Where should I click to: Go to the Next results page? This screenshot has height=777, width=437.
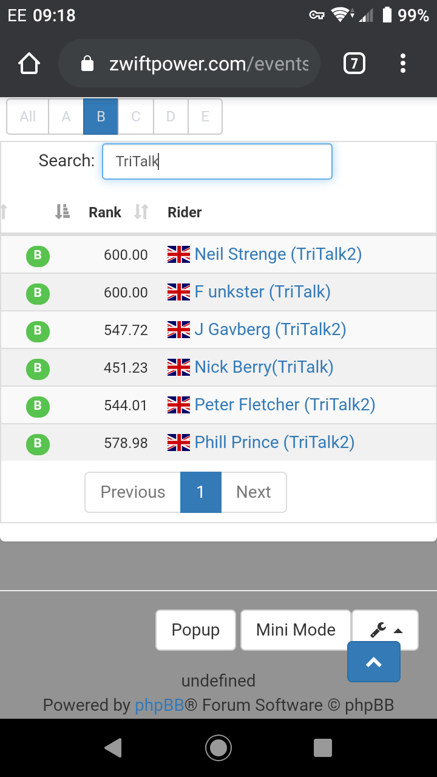click(x=254, y=492)
